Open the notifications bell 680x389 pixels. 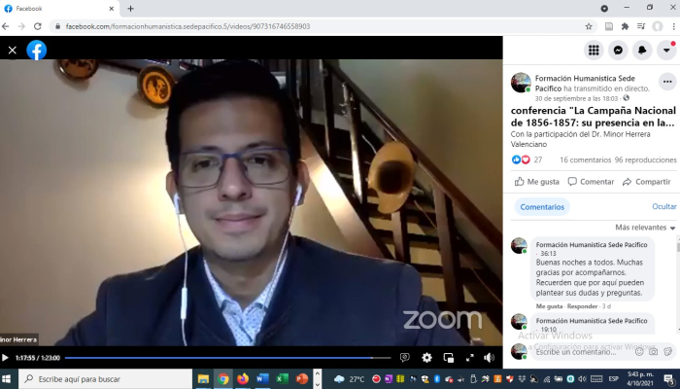(642, 50)
